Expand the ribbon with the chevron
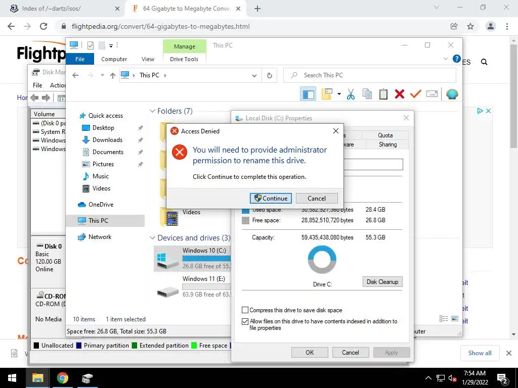Viewport: 518px width, 388px height. 445,59
